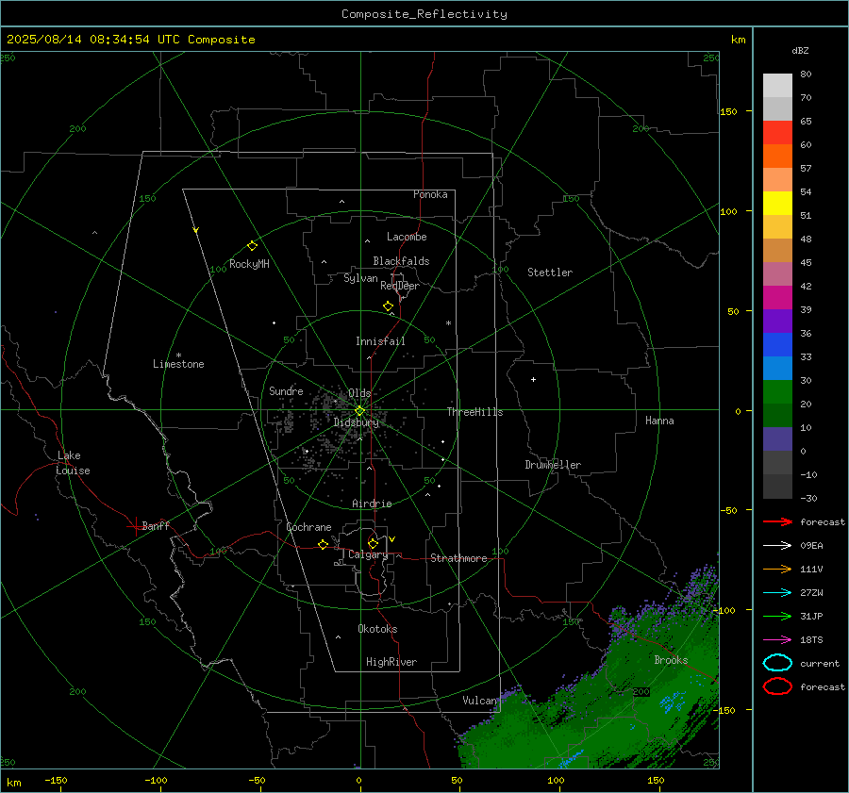Pick the green 31JP arrow legend icon

[x=777, y=616]
